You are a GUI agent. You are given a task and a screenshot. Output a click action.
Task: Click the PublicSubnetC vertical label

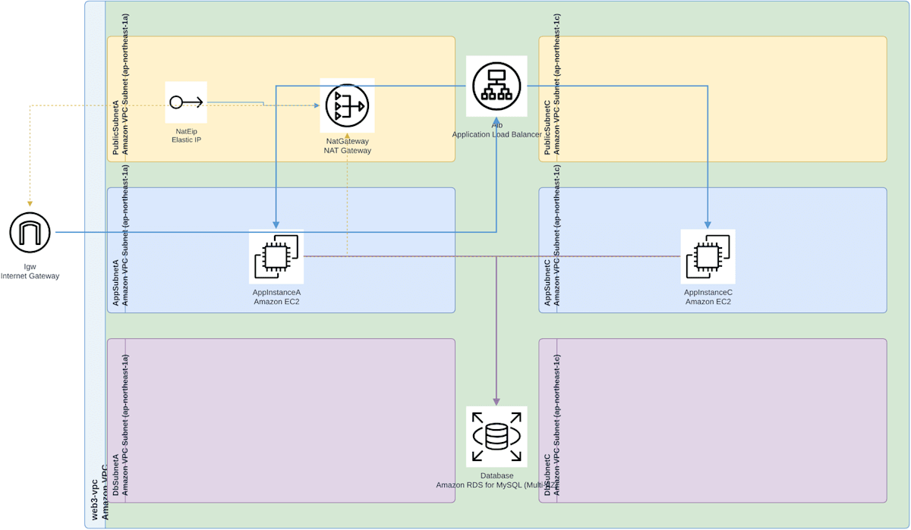[x=552, y=84]
